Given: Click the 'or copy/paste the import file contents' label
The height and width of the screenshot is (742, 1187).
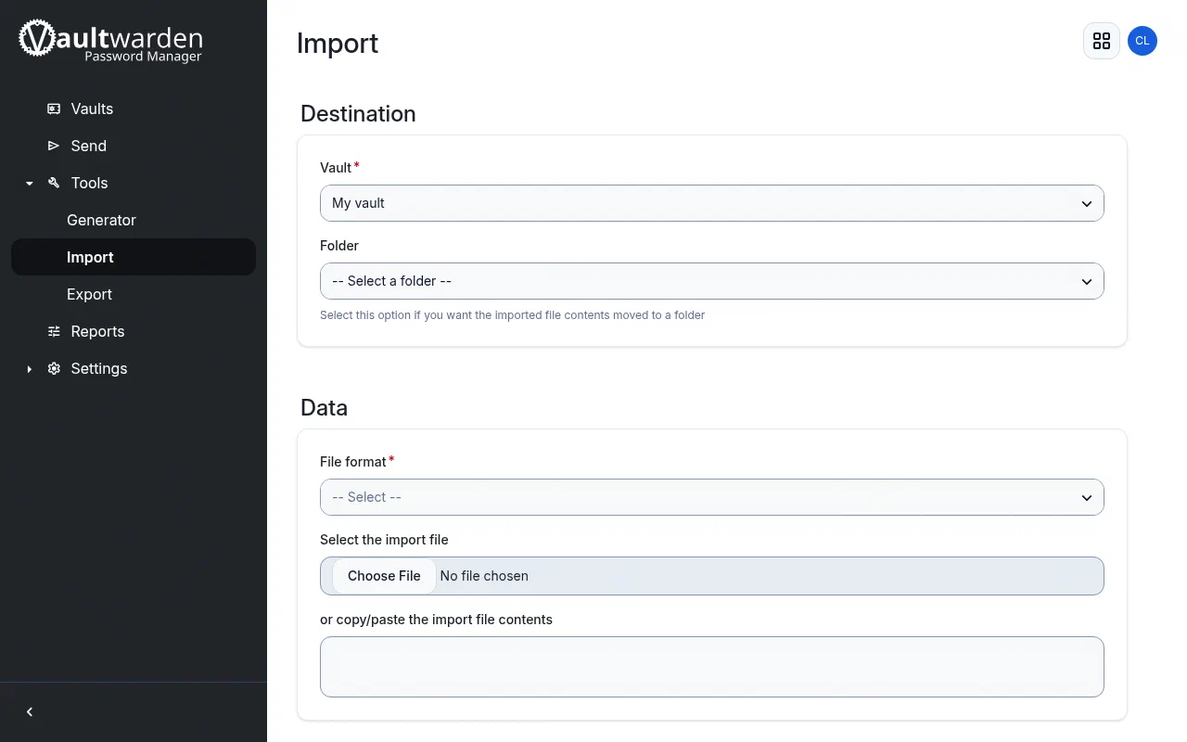Looking at the screenshot, I should click(x=436, y=620).
